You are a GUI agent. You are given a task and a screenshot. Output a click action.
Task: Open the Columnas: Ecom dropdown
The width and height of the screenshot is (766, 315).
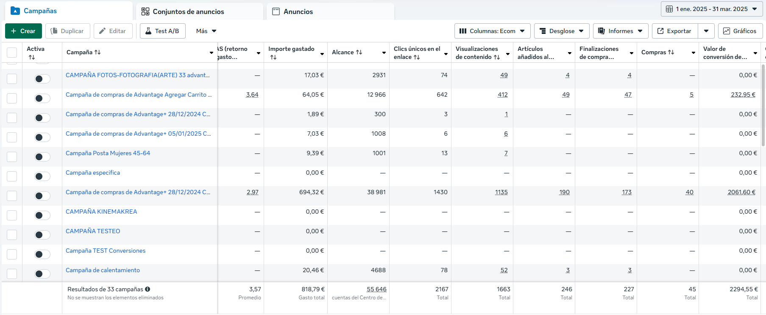[492, 31]
